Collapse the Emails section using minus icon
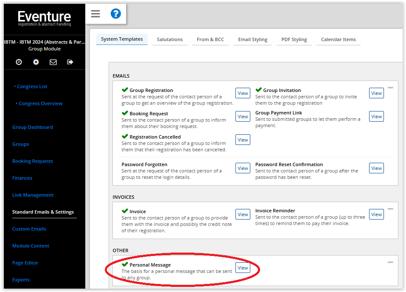Image resolution: width=406 pixels, height=292 pixels. pyautogui.click(x=390, y=88)
